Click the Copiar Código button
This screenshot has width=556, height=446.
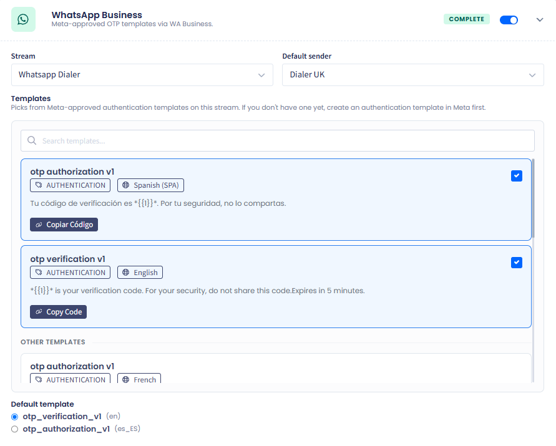tap(64, 225)
